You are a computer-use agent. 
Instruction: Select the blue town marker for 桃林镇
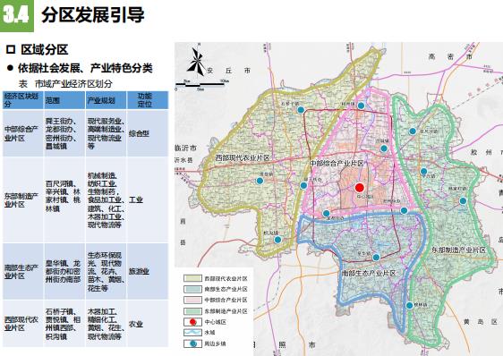click(410, 305)
